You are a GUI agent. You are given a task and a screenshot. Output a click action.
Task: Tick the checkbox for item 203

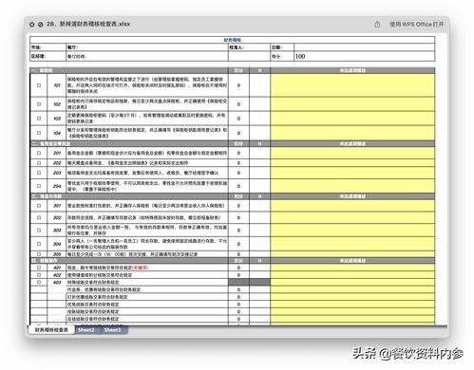point(39,173)
